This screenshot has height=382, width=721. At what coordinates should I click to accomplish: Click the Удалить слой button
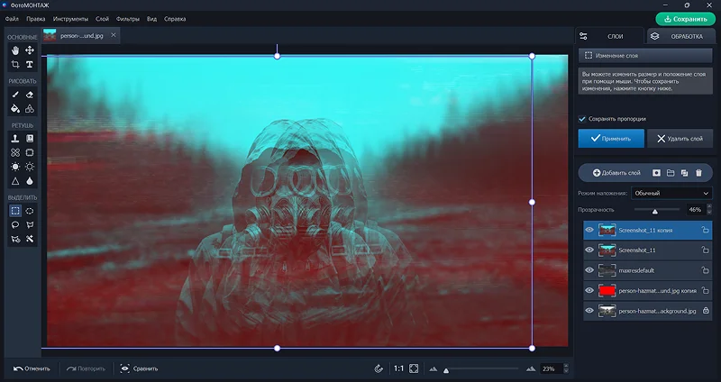tap(680, 139)
